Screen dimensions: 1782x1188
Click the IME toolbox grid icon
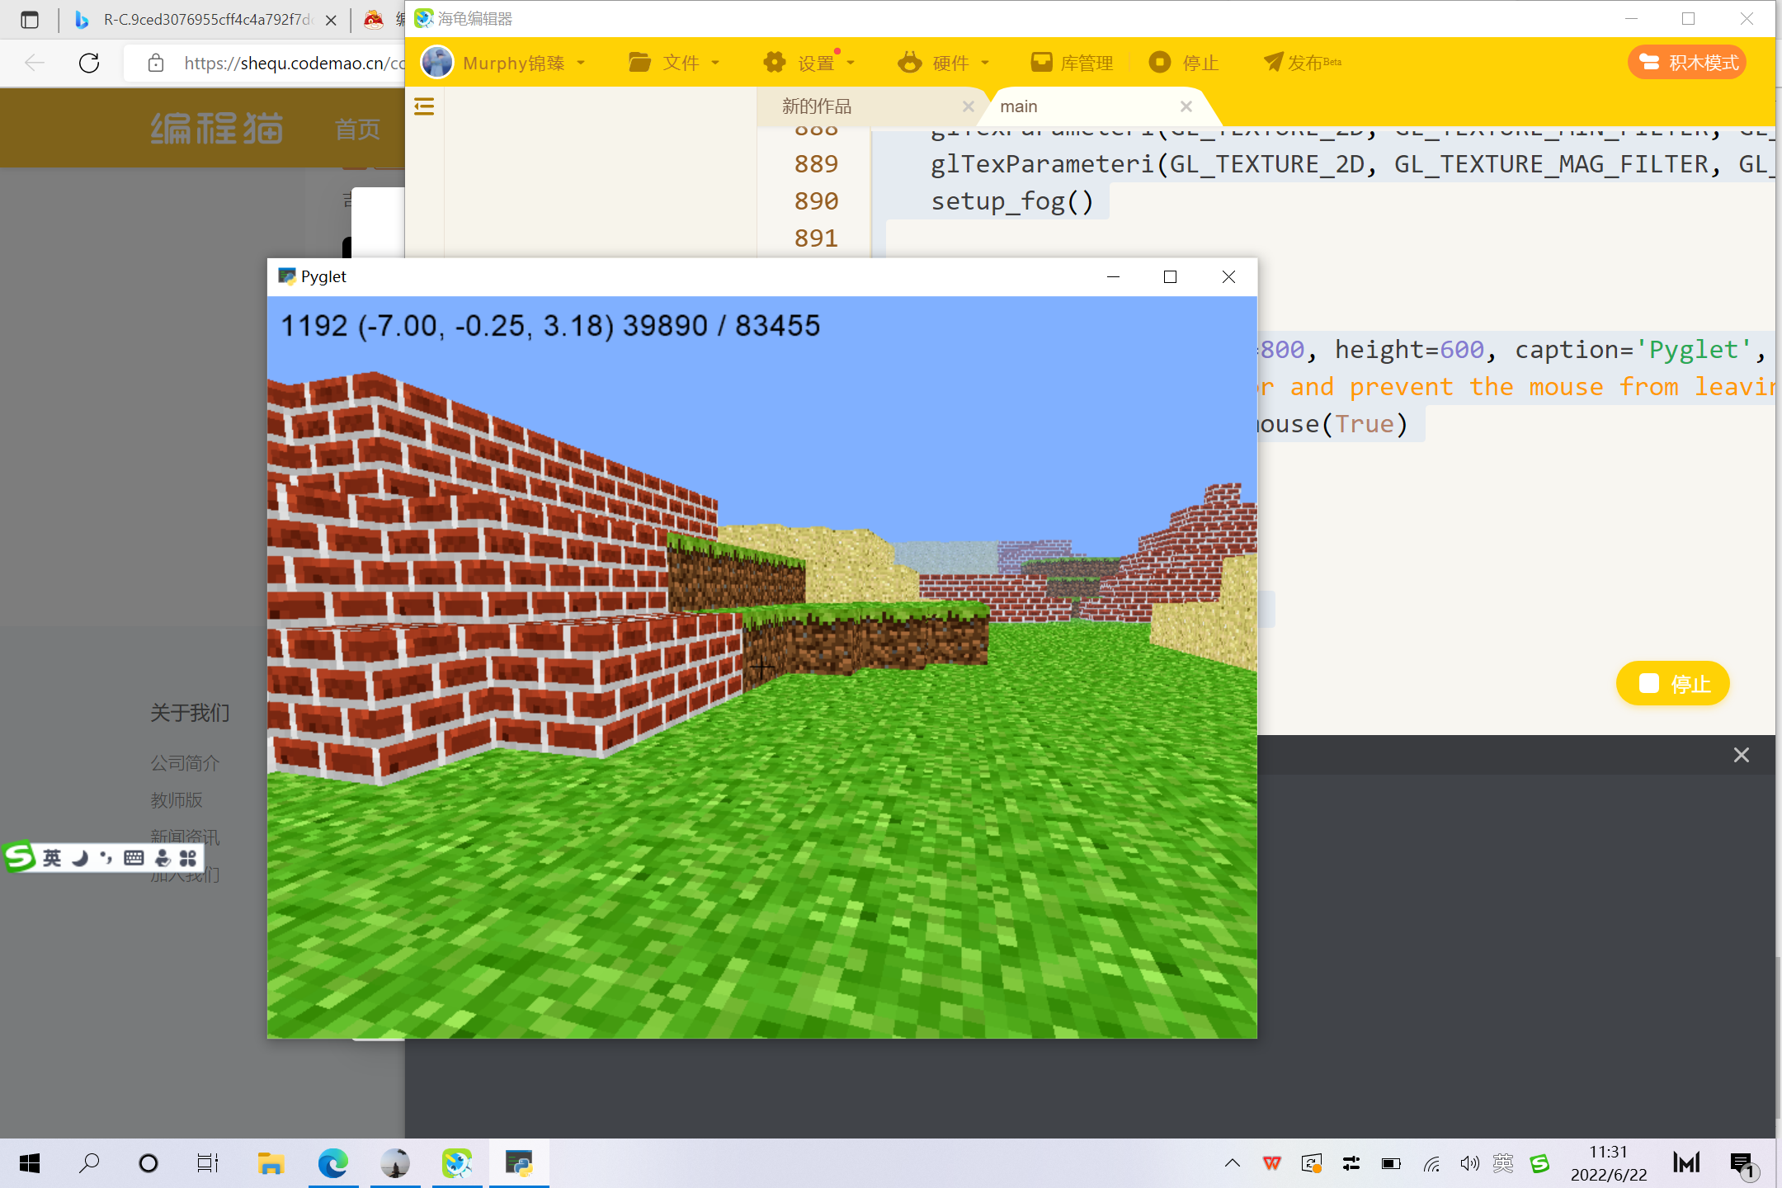(x=188, y=858)
